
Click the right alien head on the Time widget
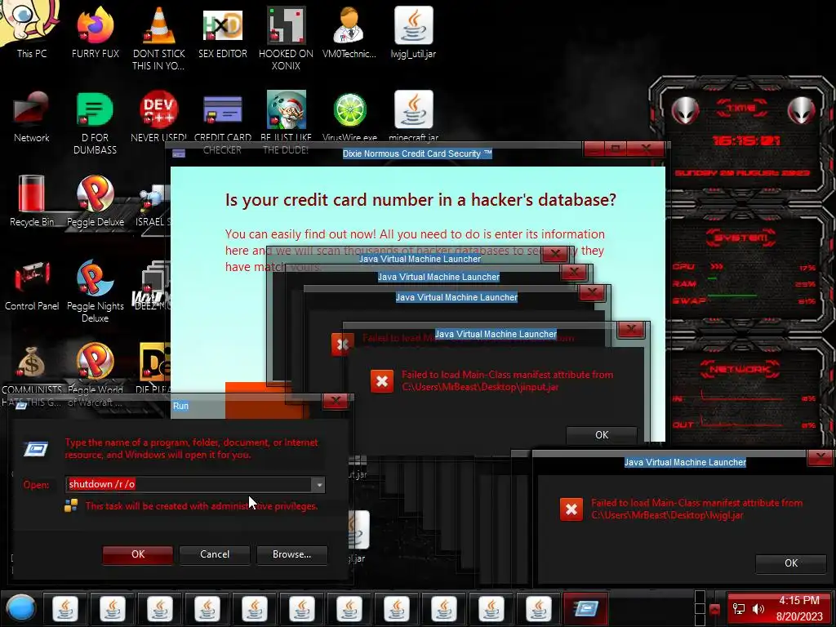click(x=802, y=111)
